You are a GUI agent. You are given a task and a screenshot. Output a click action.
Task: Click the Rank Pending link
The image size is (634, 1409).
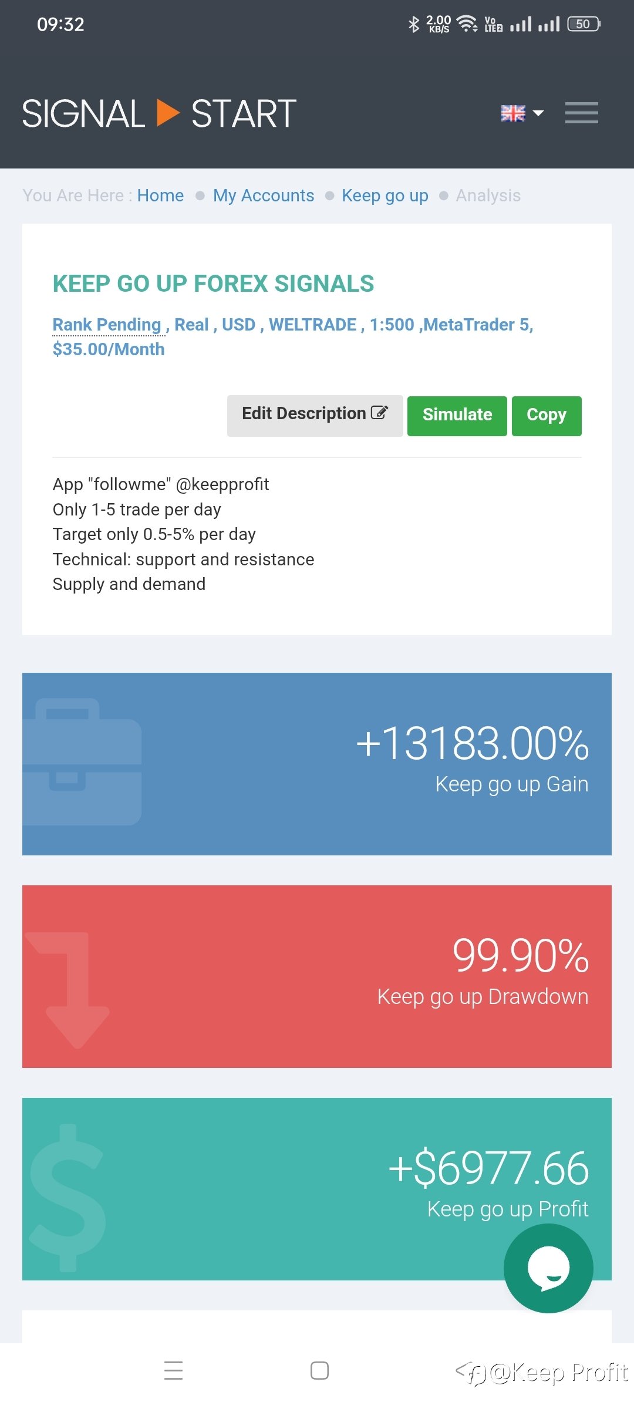click(x=106, y=325)
